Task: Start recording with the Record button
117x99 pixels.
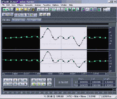Action: coord(25,84)
